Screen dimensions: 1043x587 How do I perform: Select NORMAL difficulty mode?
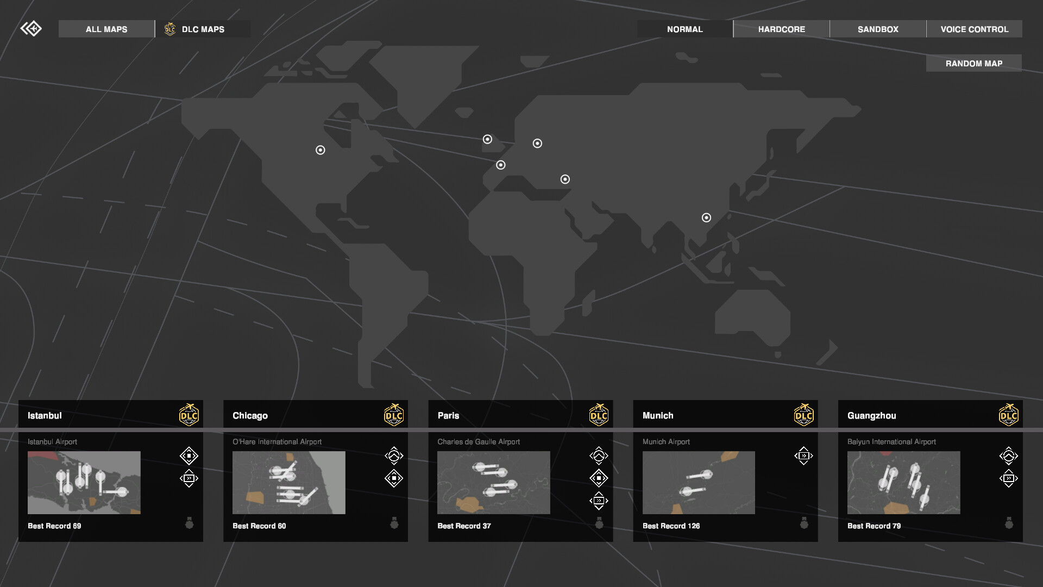click(x=685, y=29)
